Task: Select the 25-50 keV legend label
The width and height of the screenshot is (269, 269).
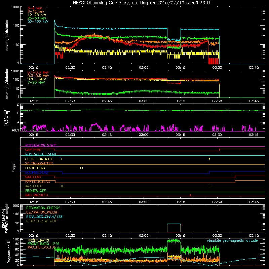Action: (x=37, y=18)
